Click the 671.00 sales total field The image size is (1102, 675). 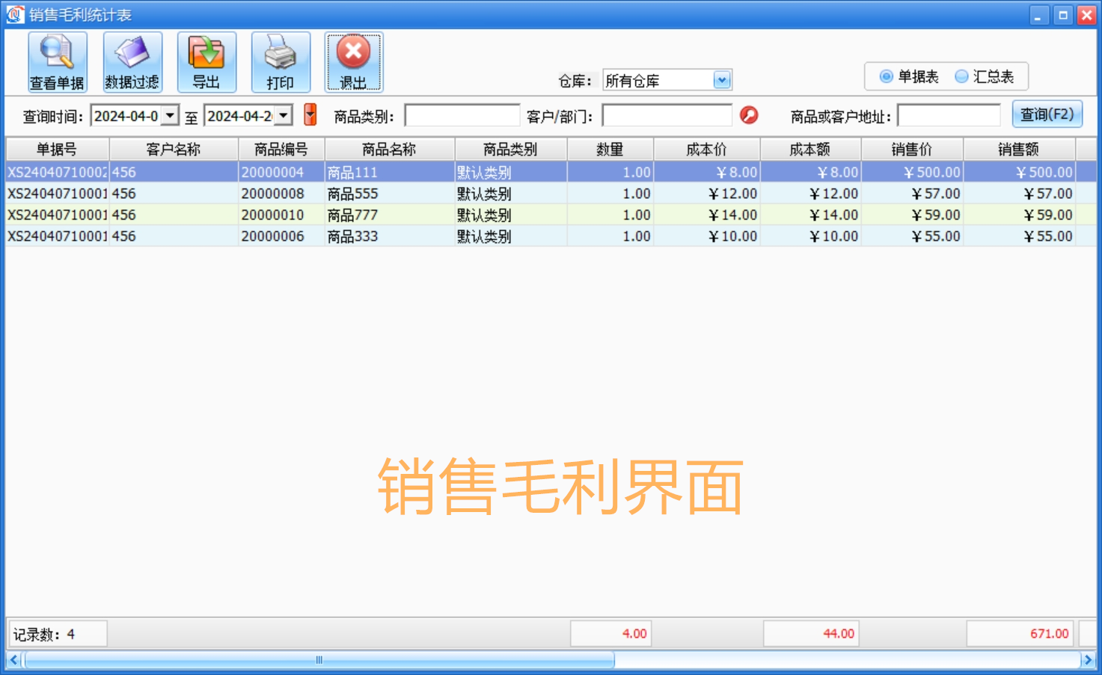pyautogui.click(x=1020, y=633)
